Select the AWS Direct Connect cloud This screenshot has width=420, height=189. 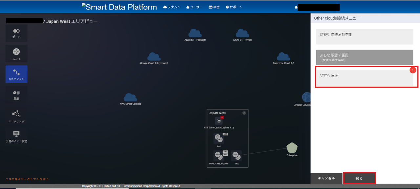(x=130, y=97)
